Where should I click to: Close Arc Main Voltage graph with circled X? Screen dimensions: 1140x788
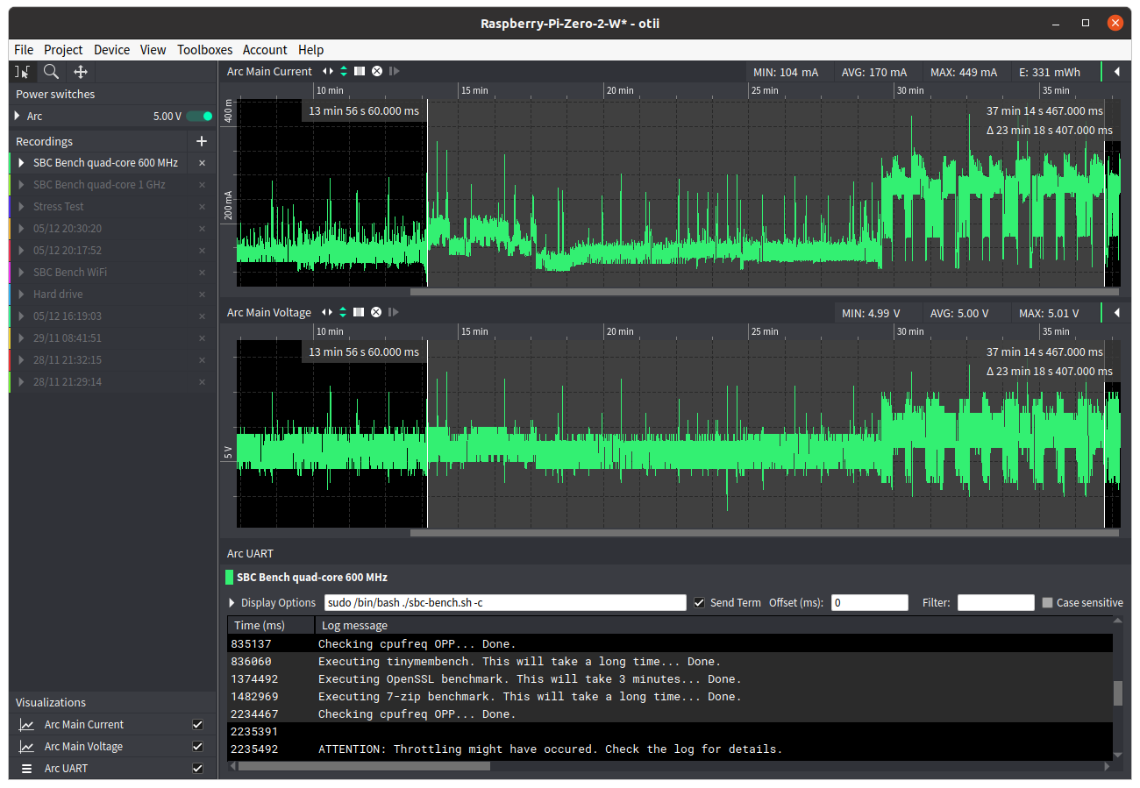coord(377,313)
